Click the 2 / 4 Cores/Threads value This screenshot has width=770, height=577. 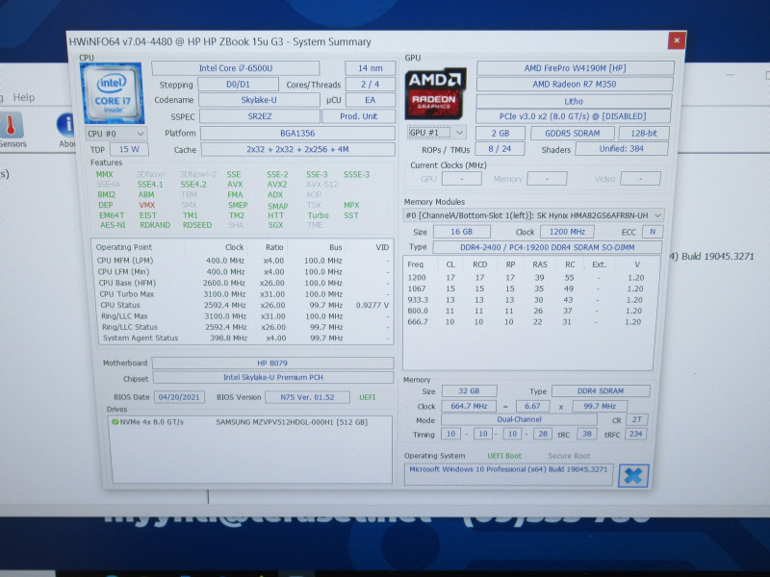click(x=371, y=85)
